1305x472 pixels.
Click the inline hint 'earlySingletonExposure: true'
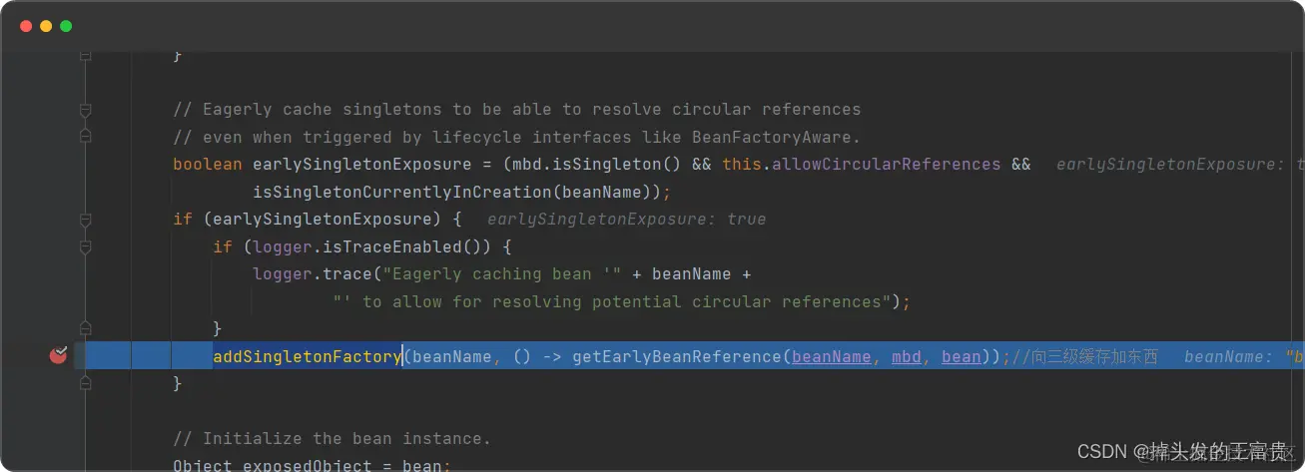pos(626,219)
